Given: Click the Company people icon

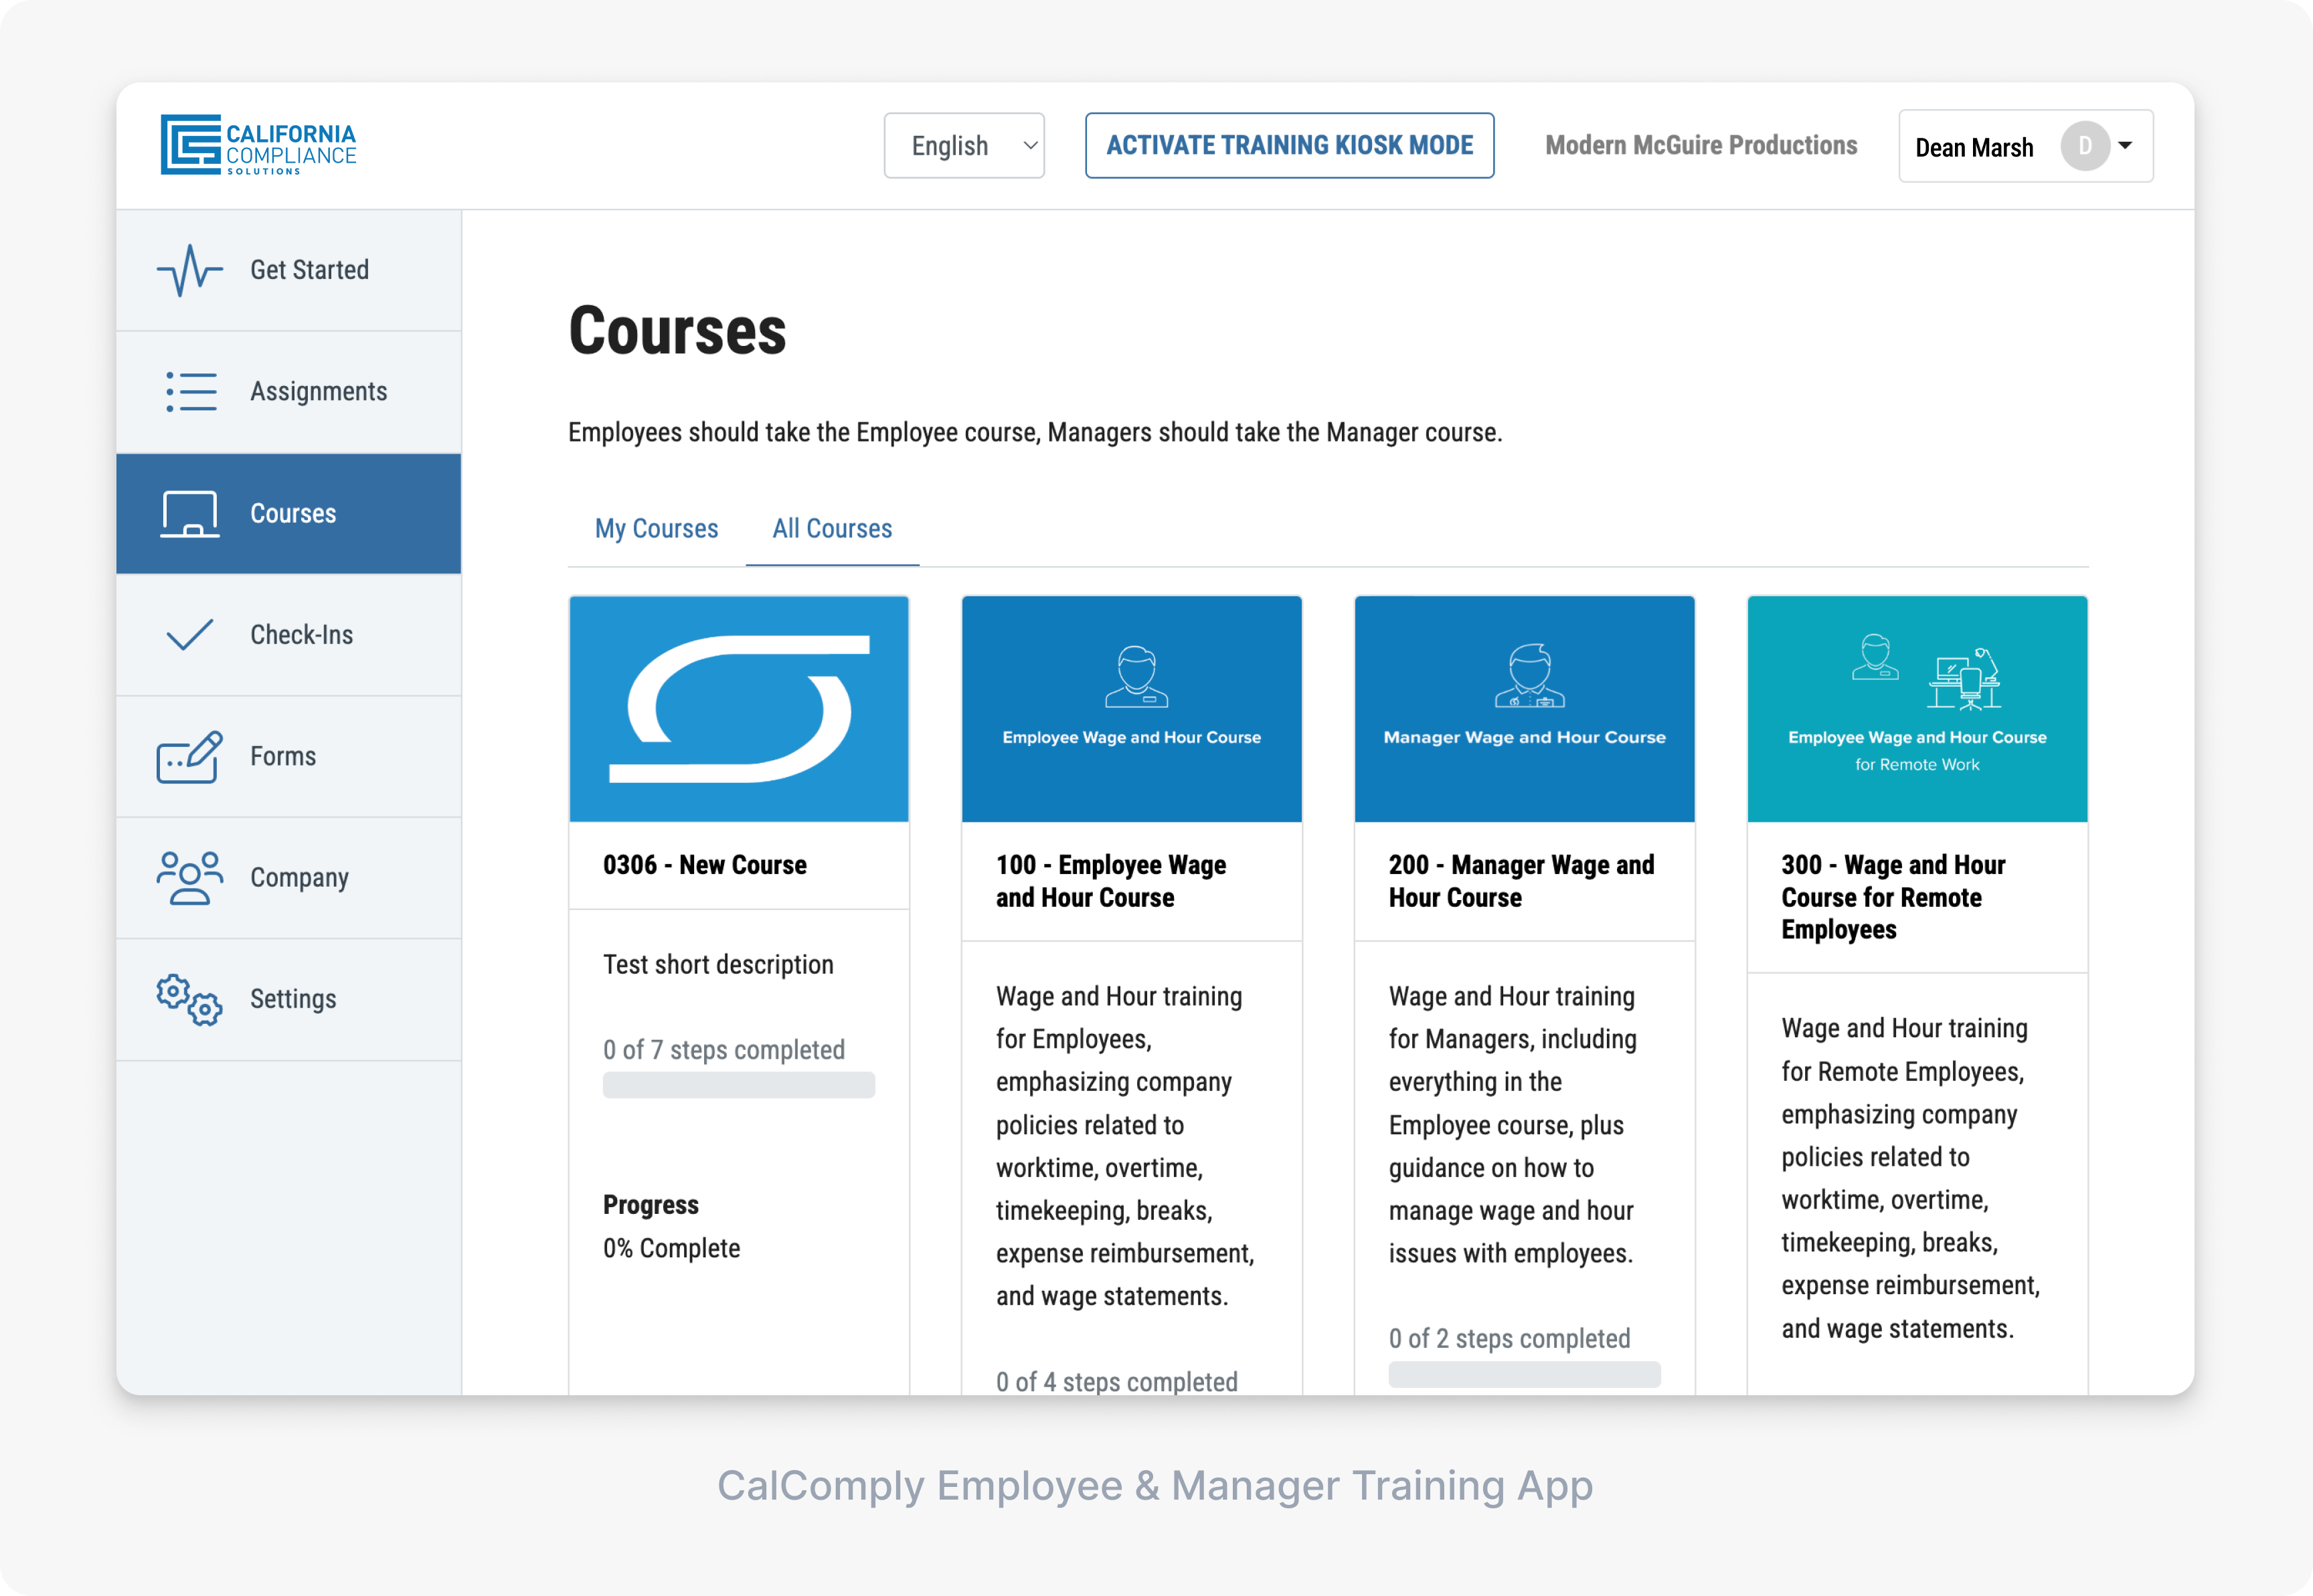Looking at the screenshot, I should (x=189, y=877).
